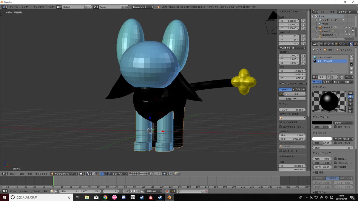
Task: Expand the Camera item in outliner
Action: [317, 27]
